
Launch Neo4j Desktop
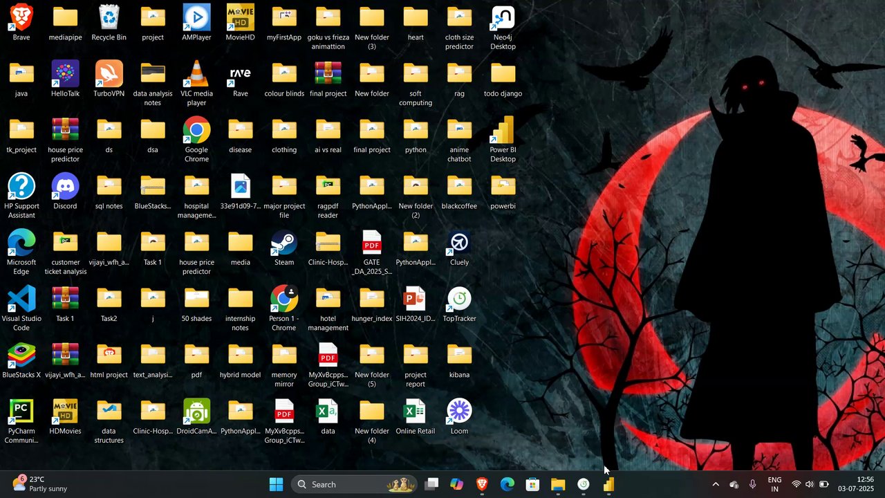[503, 27]
